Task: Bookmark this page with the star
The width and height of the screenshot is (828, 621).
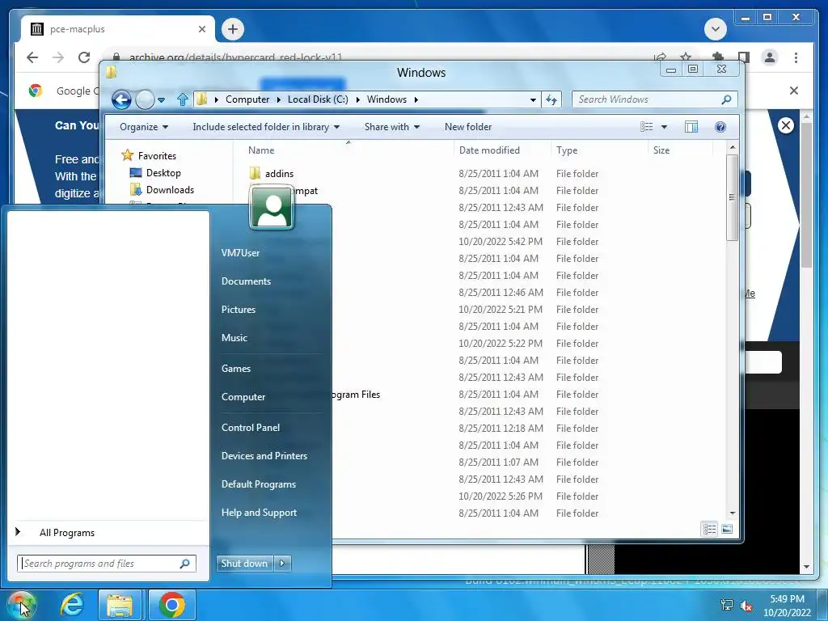Action: click(686, 57)
